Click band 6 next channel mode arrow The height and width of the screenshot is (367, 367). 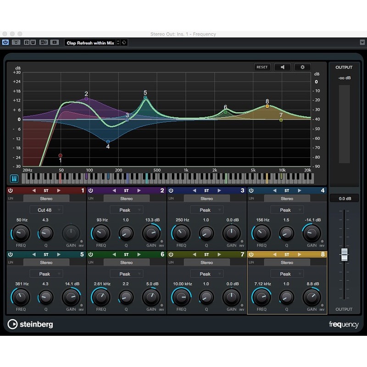139,255
